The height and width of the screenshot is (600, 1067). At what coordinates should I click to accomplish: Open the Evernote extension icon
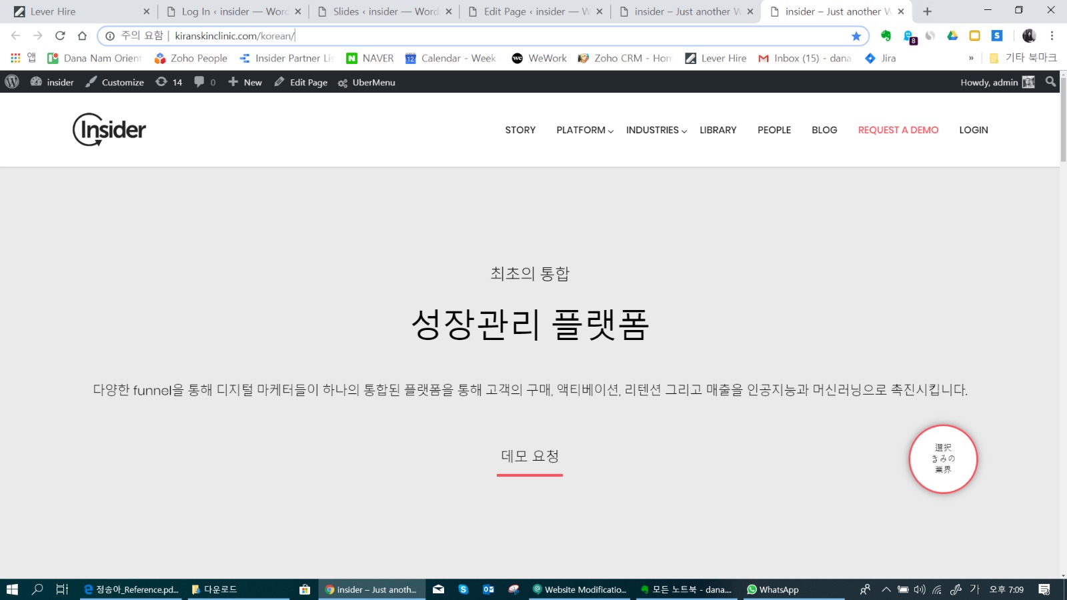(886, 36)
